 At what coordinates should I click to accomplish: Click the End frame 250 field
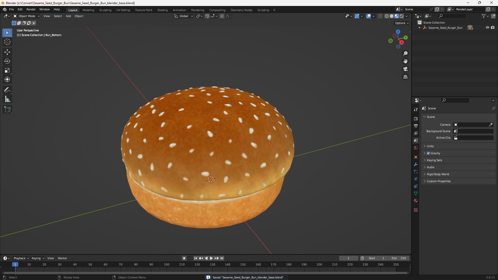point(399,258)
